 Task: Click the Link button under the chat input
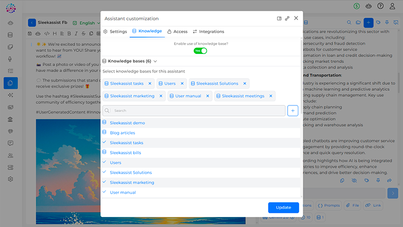(373, 205)
